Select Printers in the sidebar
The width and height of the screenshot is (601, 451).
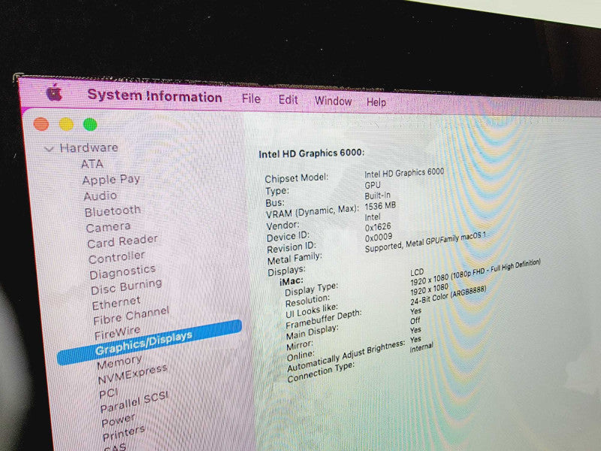coord(124,434)
